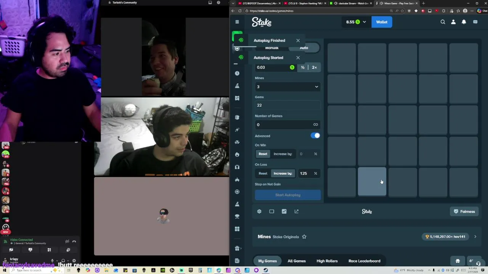Viewport: 488px width, 274px height.
Task: Dismiss the Autoplay Finished notification
Action: [x=298, y=40]
